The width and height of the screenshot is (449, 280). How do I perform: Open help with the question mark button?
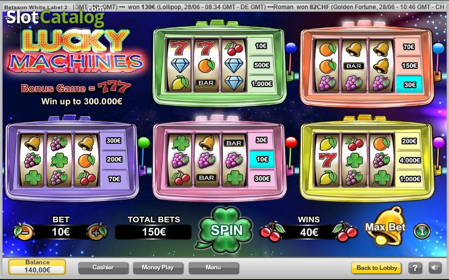(415, 268)
